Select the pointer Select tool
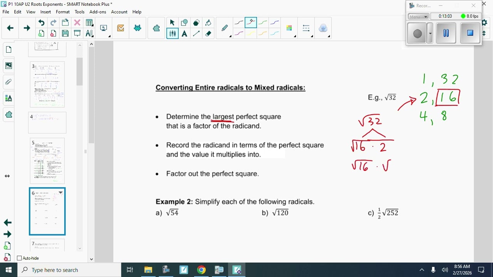The image size is (493, 277). (172, 23)
